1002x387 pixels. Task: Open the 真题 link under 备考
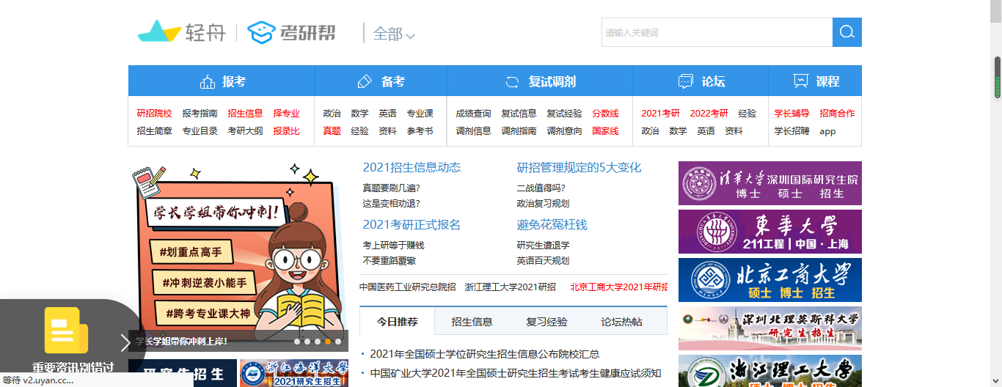pyautogui.click(x=332, y=131)
